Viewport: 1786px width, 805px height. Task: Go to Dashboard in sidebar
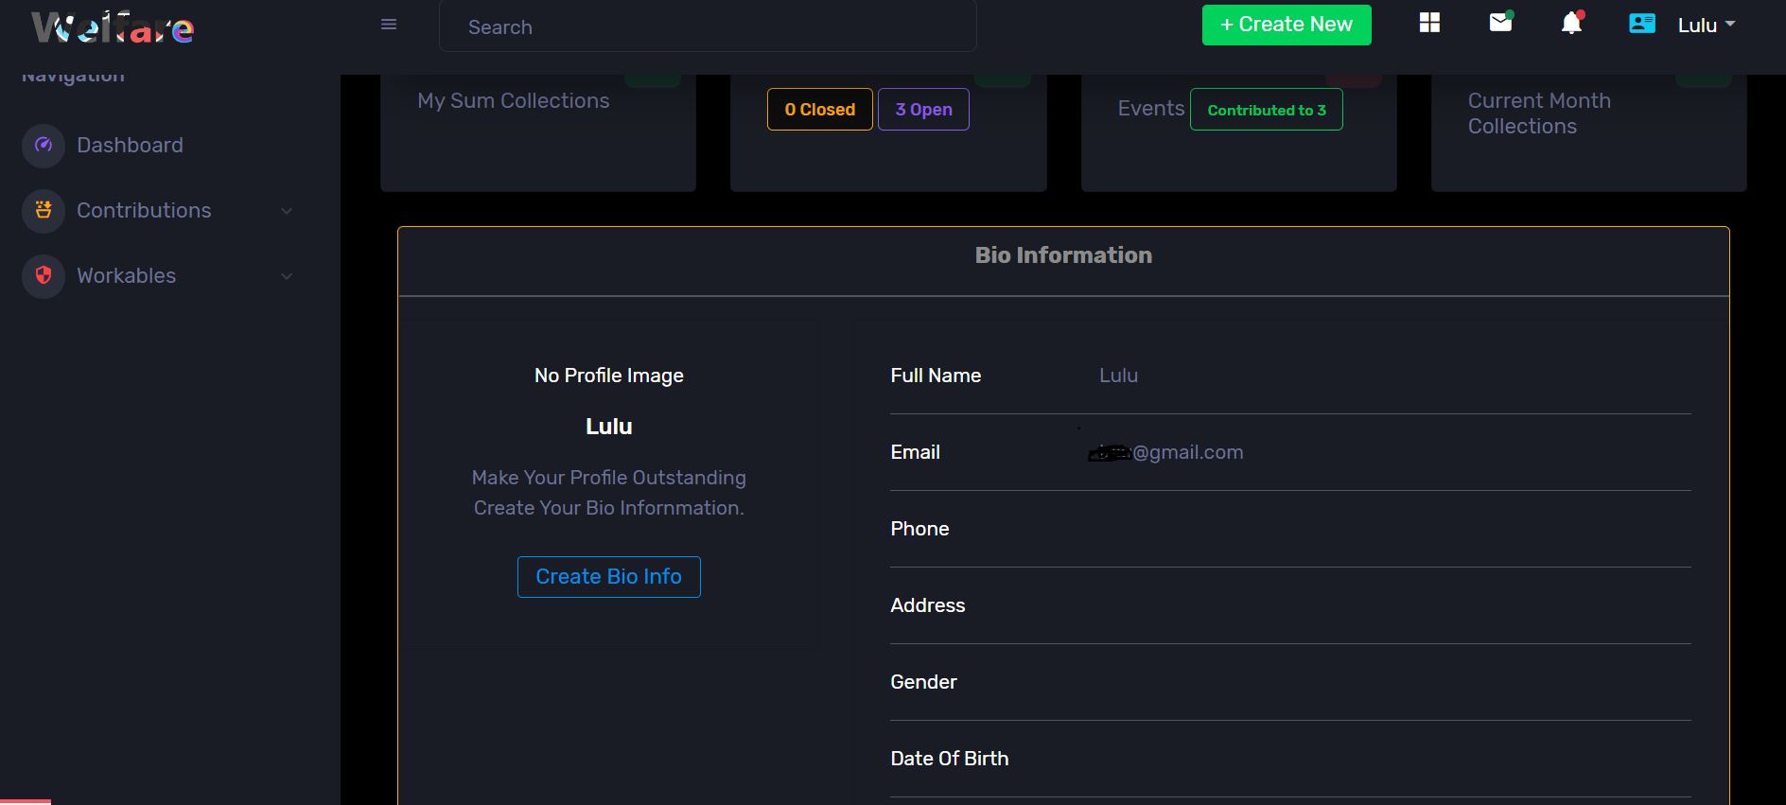pyautogui.click(x=130, y=146)
